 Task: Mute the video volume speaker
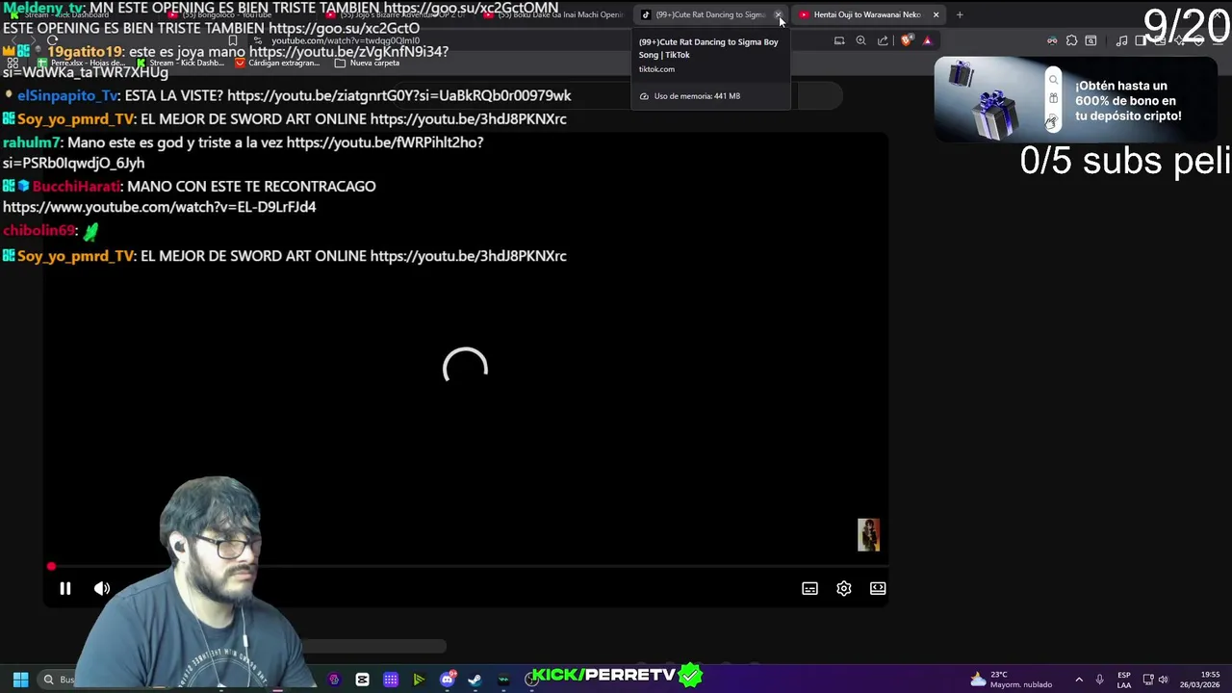pos(102,588)
